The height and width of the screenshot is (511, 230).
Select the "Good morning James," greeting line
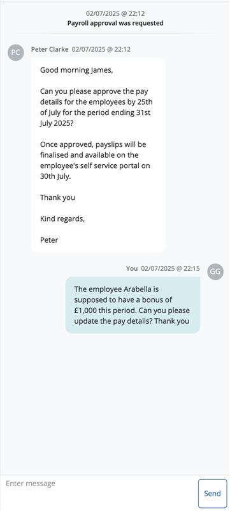76,70
